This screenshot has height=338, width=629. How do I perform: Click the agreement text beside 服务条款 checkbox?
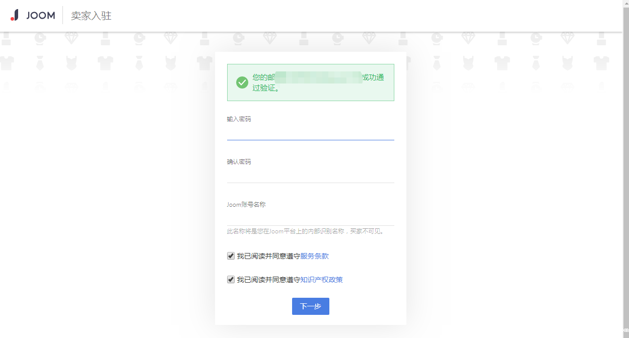tap(268, 256)
